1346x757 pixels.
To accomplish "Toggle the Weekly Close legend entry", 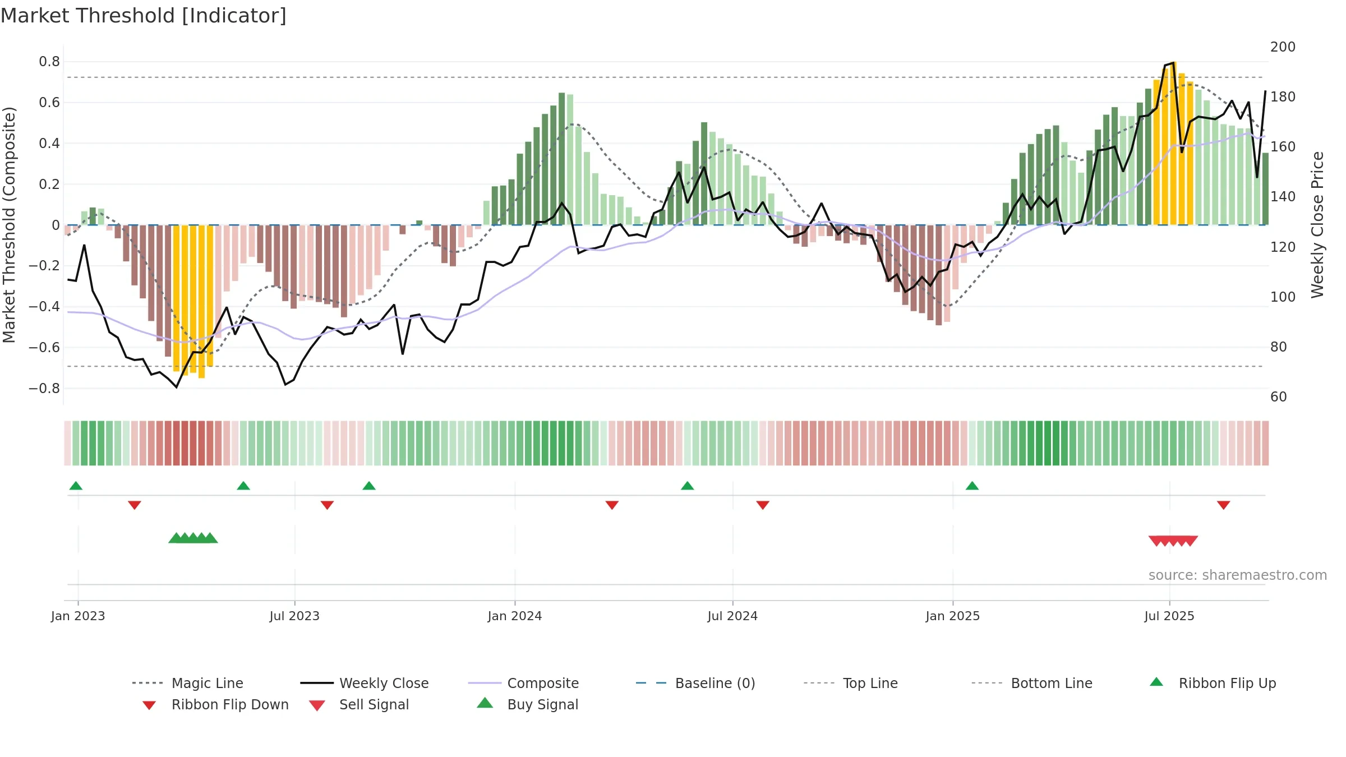I will pyautogui.click(x=364, y=683).
